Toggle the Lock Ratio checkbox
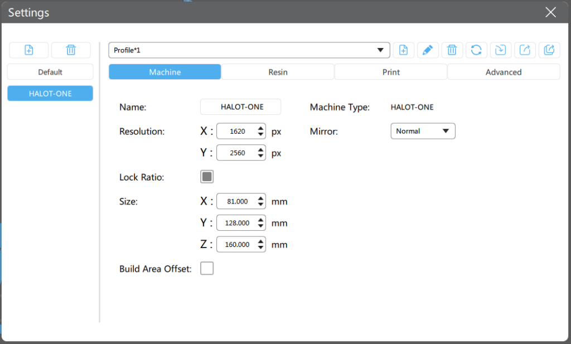The height and width of the screenshot is (344, 571). click(x=207, y=177)
